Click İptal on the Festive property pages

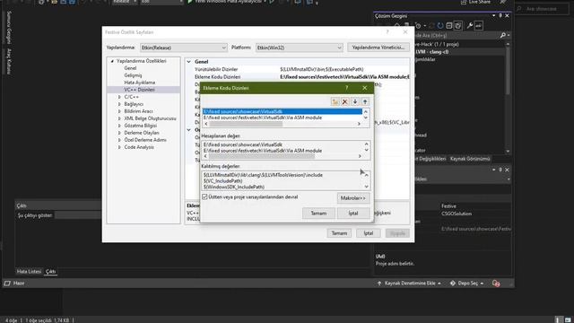tap(369, 233)
